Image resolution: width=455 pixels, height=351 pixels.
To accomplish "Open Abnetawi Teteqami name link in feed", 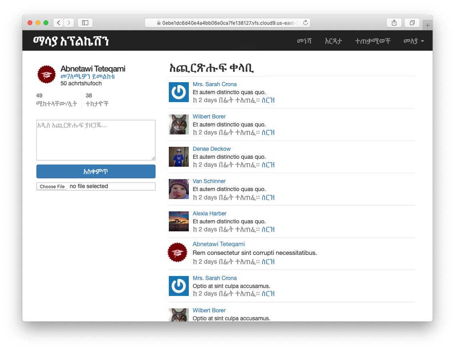I will pos(219,244).
